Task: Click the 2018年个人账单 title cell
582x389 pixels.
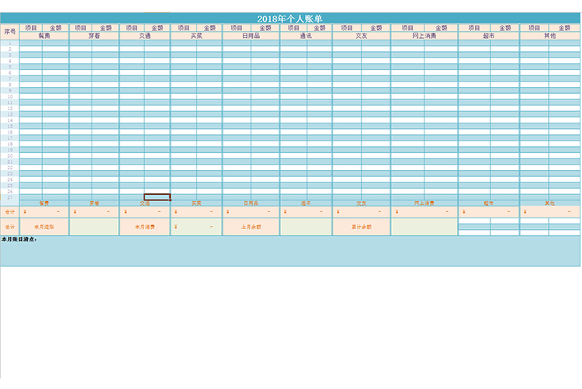Action: pyautogui.click(x=290, y=19)
